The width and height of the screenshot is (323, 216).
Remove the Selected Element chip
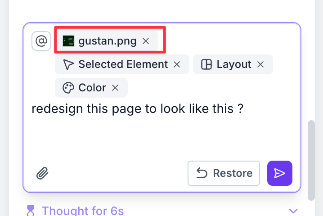177,64
